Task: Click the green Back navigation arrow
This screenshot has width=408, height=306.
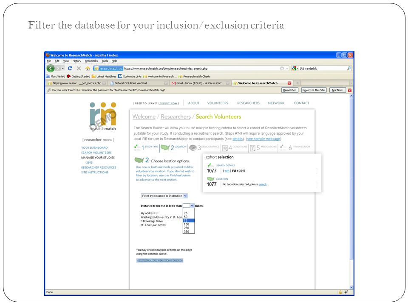Action: (x=51, y=68)
